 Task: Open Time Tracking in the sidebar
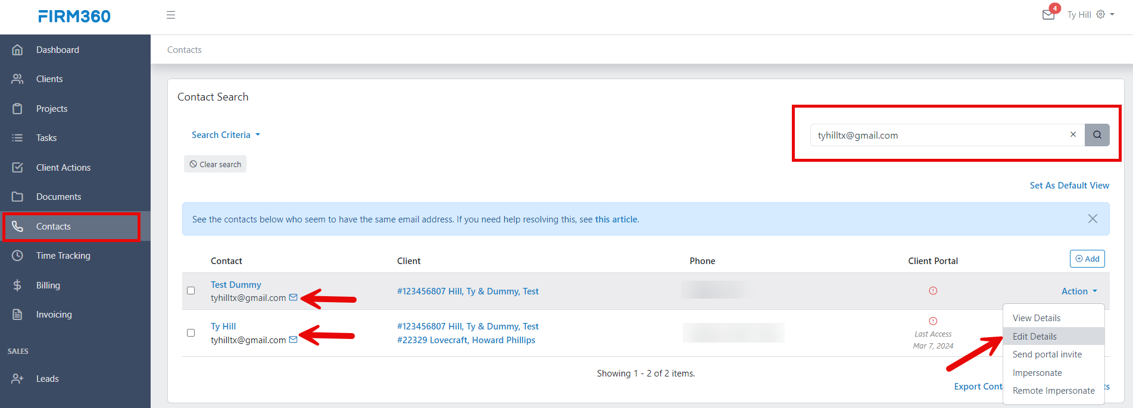[63, 256]
